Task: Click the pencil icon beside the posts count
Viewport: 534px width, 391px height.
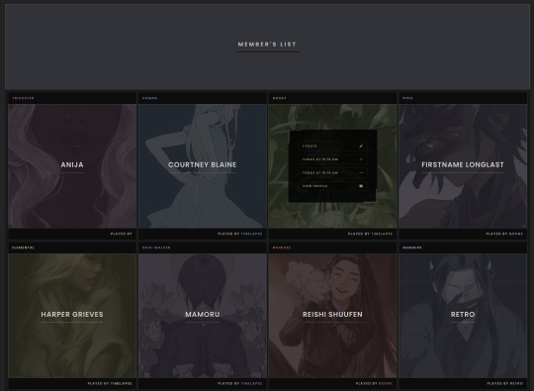Action: (x=361, y=147)
